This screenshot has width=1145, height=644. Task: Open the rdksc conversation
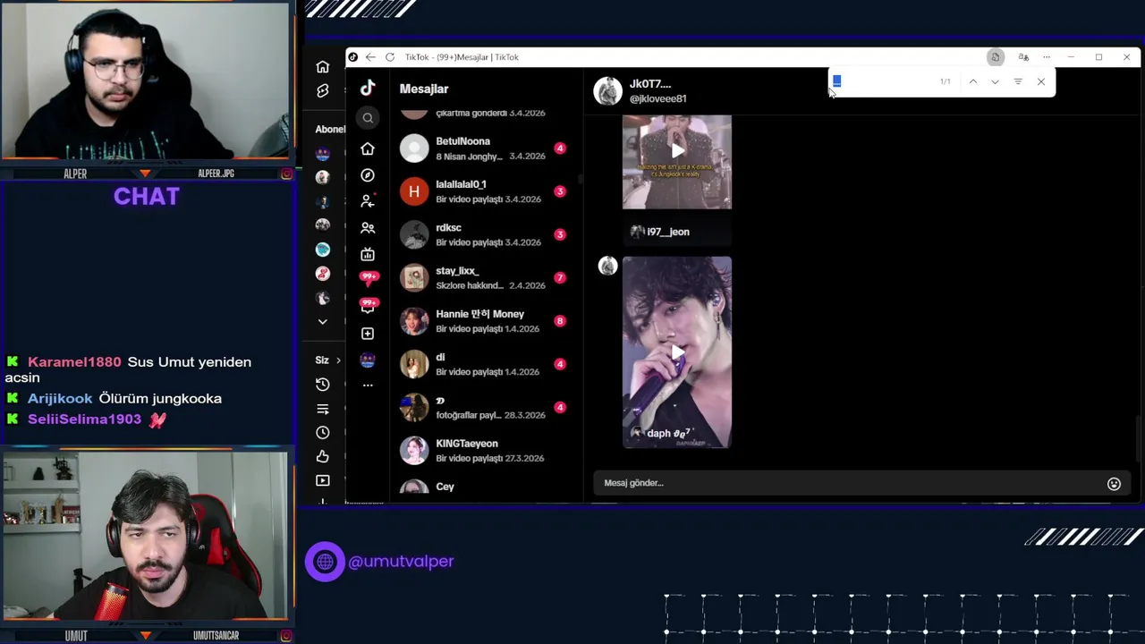(486, 234)
